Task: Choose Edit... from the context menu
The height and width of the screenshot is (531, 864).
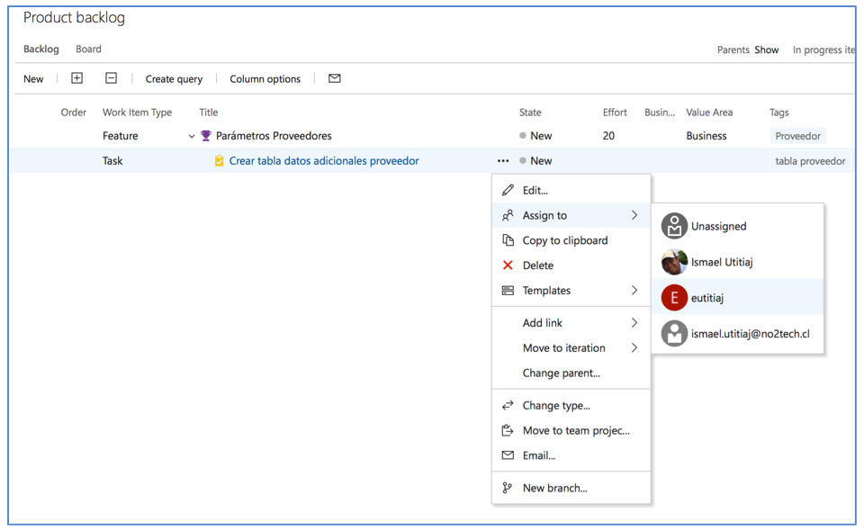Action: (571, 191)
